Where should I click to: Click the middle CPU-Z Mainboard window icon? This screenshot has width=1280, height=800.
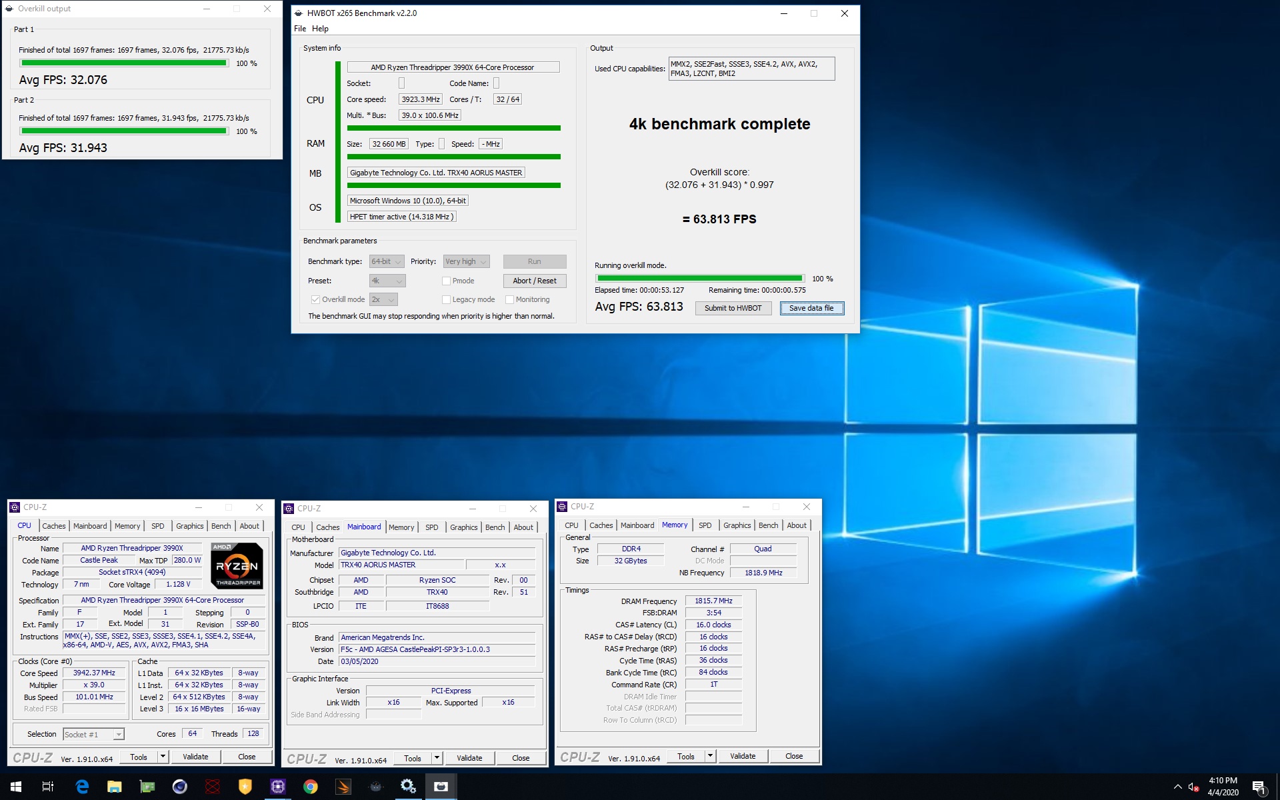(x=289, y=509)
